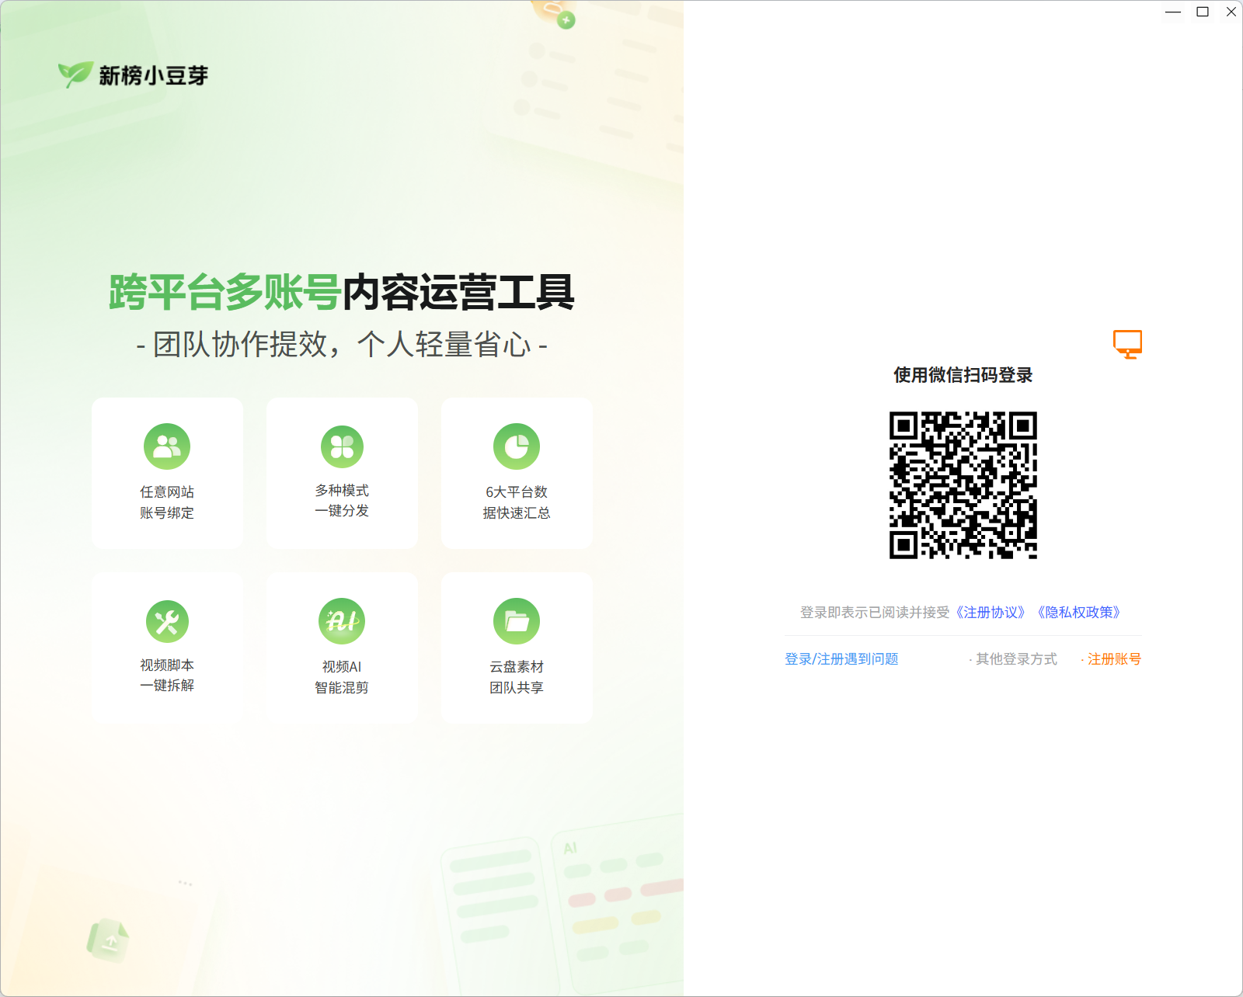The height and width of the screenshot is (997, 1243).
Task: Select 其他登录方式 option
Action: point(1015,658)
